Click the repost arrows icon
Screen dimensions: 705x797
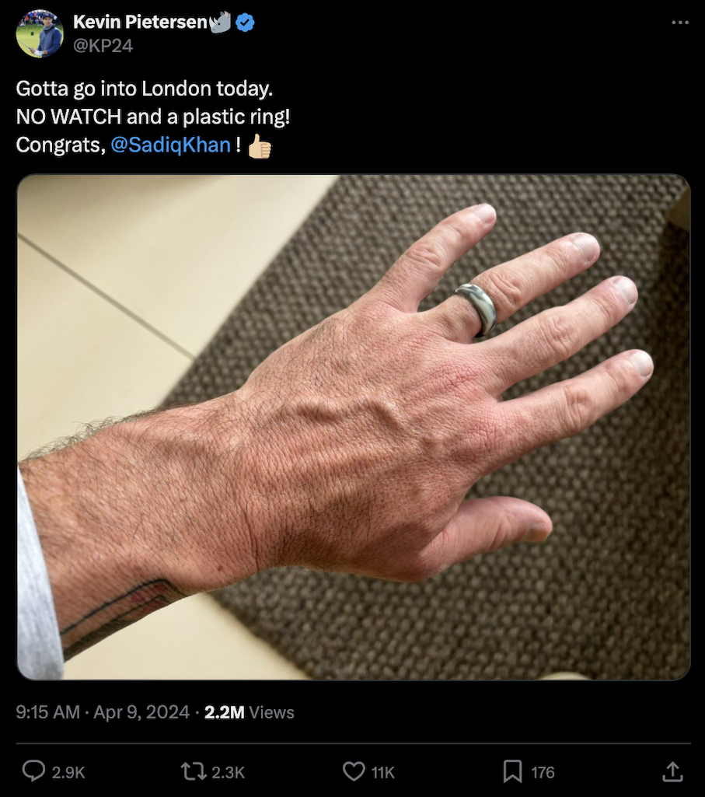tap(193, 771)
